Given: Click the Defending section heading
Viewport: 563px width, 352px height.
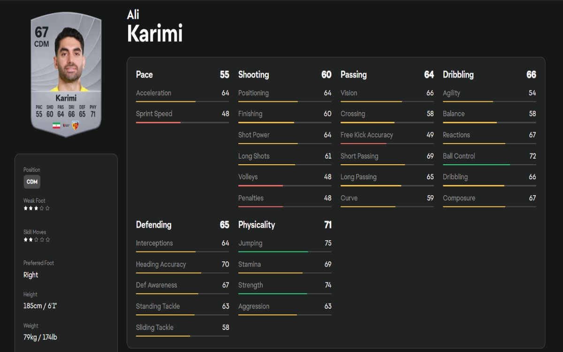Looking at the screenshot, I should tap(153, 225).
